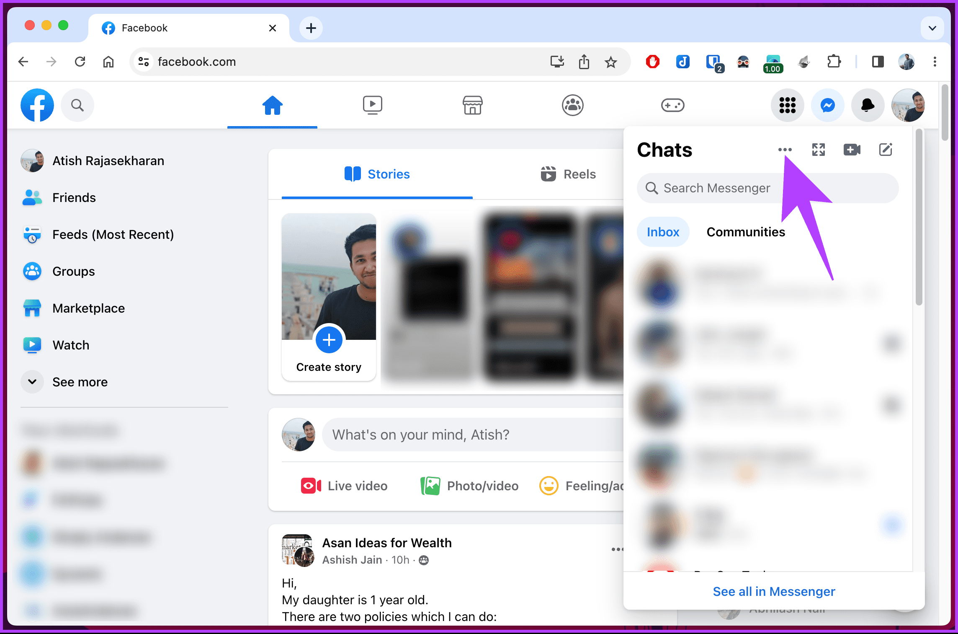
Task: Add a Photo/video to post
Action: click(x=469, y=486)
